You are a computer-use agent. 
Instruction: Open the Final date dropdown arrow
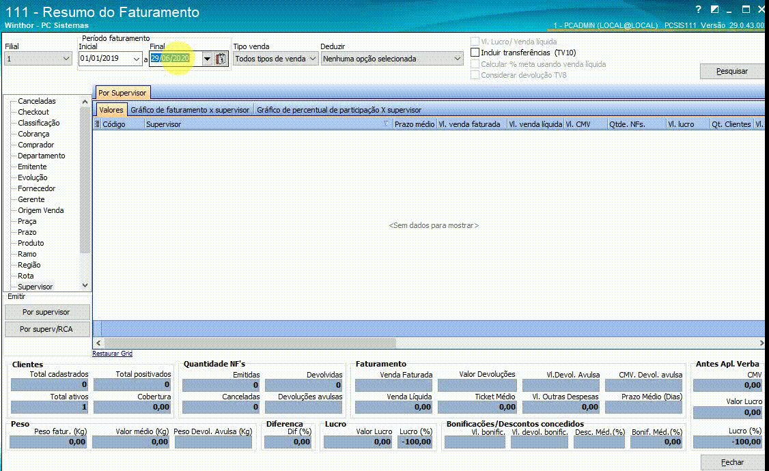207,59
